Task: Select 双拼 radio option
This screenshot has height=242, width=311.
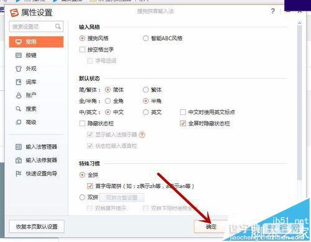Action: coord(82,197)
